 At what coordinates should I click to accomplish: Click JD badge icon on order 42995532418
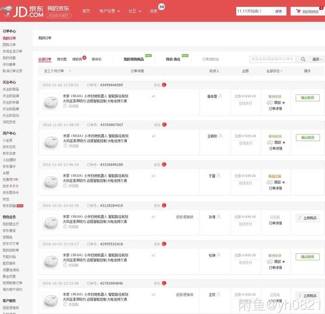point(164,244)
